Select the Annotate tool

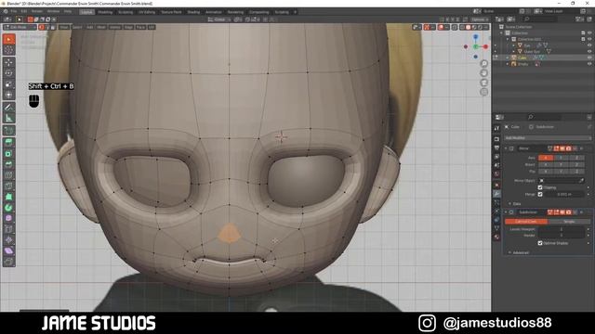[x=8, y=108]
